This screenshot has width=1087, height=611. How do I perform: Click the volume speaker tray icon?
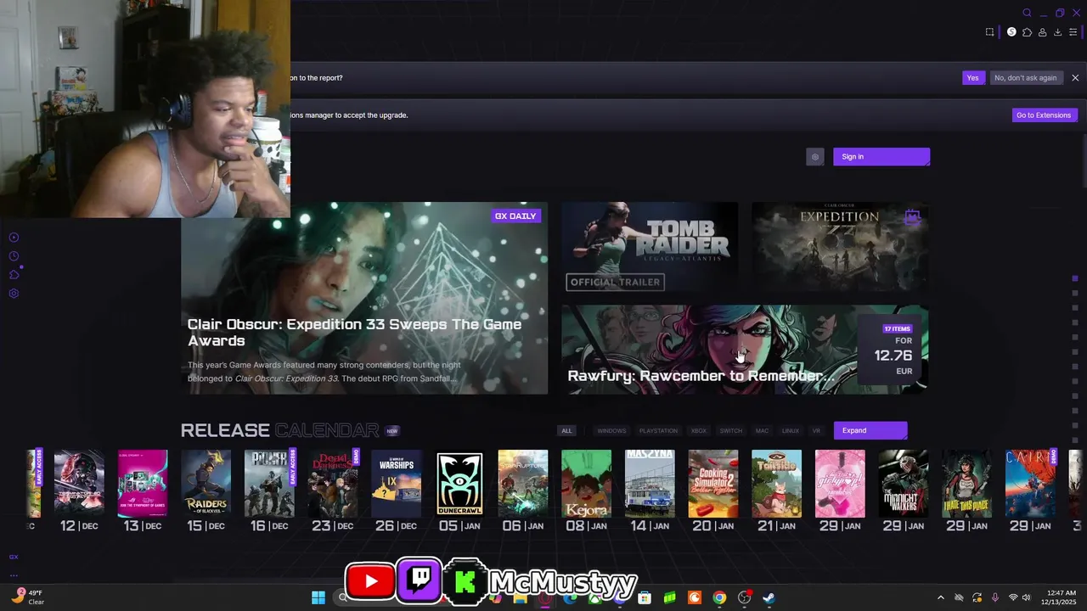1026,597
